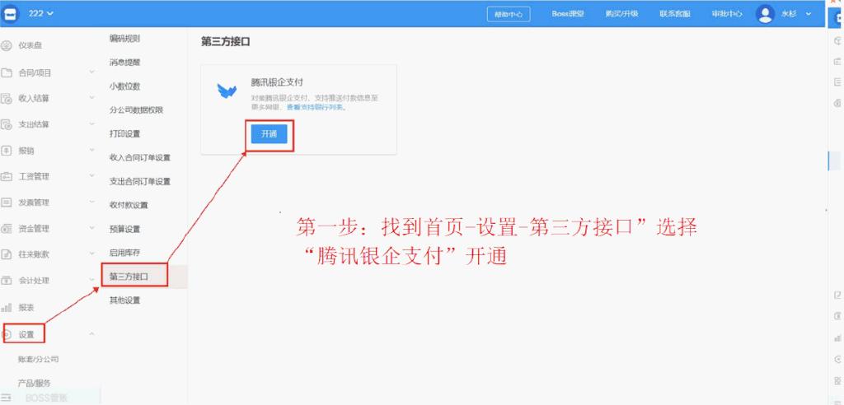The image size is (844, 405).
Task: Click the 腾讯银企支付 card title
Action: (277, 82)
